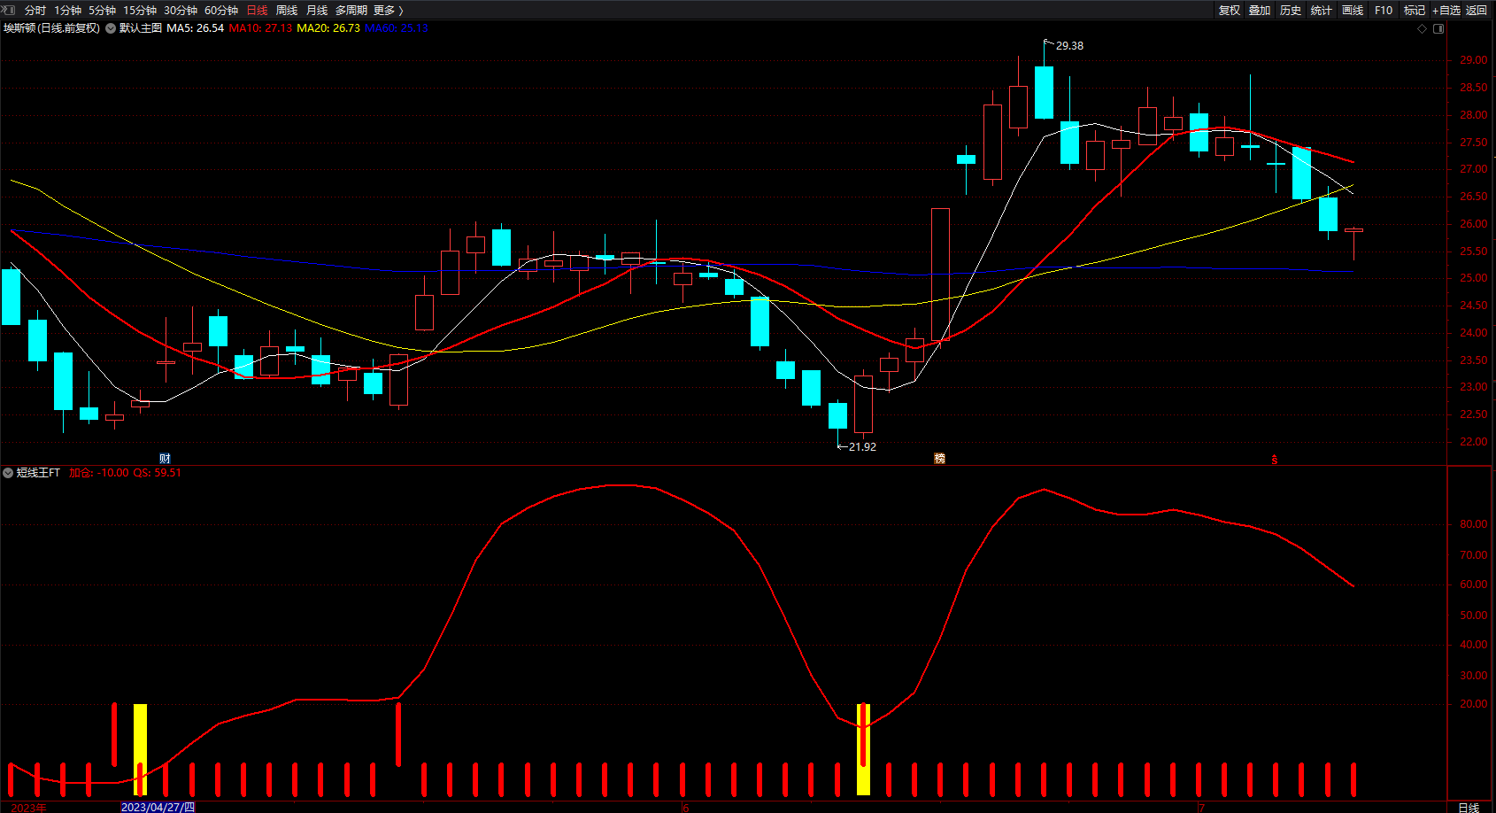Switch to the 分时 intraday tab
1496x813 pixels.
click(35, 11)
